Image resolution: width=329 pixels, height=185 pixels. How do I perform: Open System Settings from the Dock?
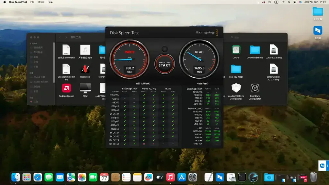193,177
